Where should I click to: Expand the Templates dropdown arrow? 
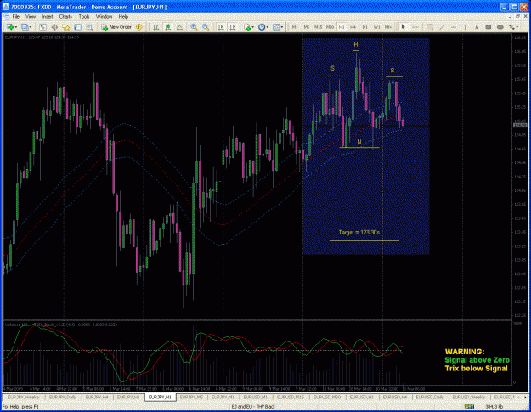(282, 27)
